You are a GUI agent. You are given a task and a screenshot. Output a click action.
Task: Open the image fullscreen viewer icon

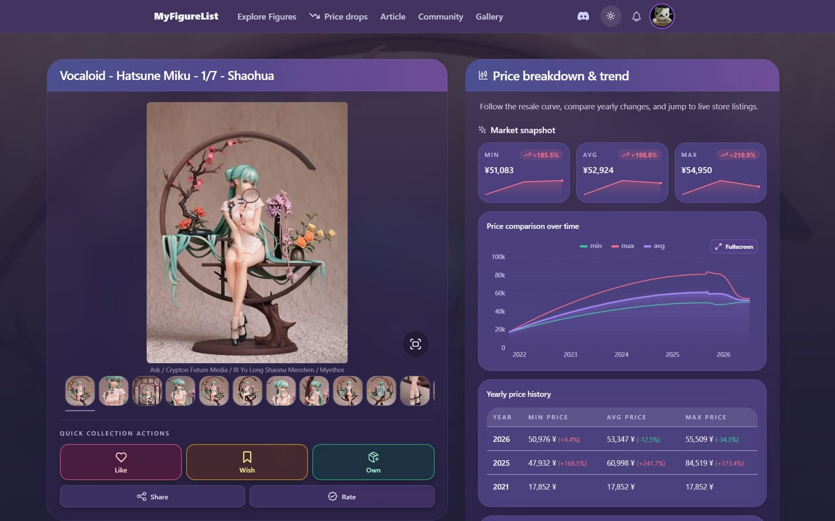[415, 344]
